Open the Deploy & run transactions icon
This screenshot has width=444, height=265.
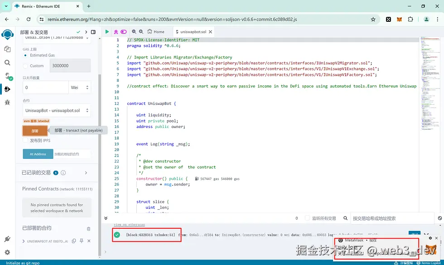[x=7, y=89]
